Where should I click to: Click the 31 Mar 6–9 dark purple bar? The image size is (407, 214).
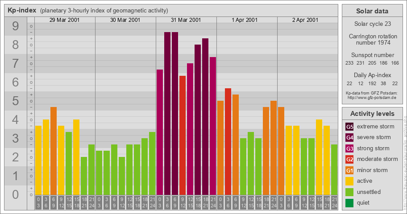(175, 114)
